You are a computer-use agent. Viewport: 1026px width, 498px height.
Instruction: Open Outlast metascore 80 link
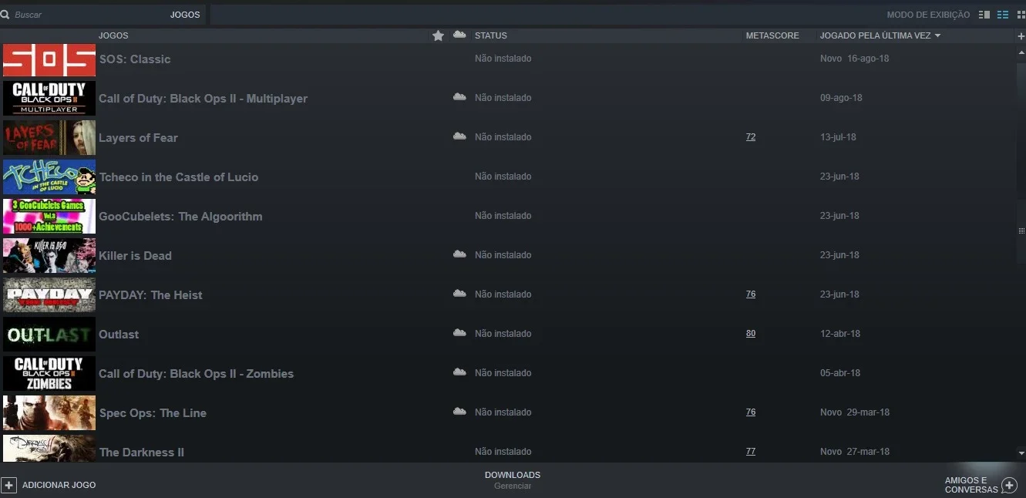tap(751, 334)
